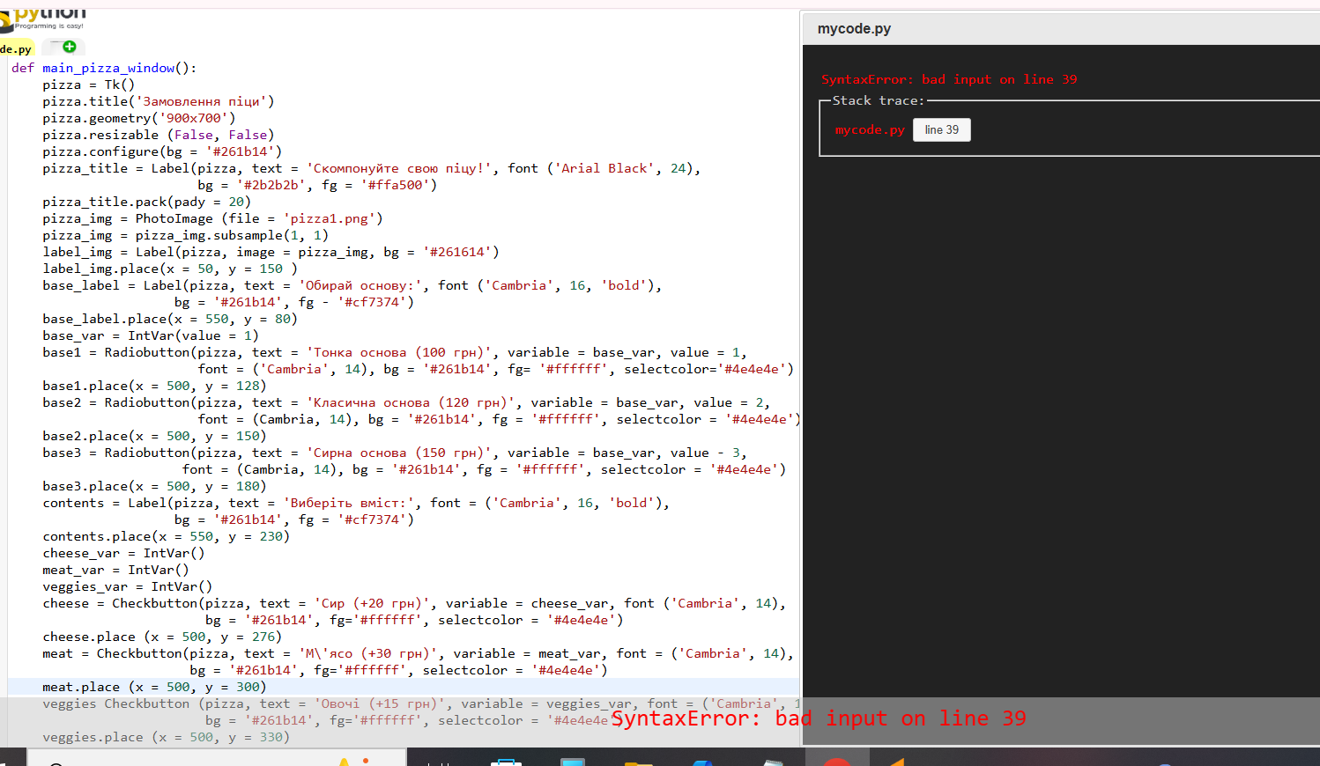Image resolution: width=1320 pixels, height=766 pixels.
Task: Click the 'Сир (+20 грн)' string
Action: (x=372, y=603)
